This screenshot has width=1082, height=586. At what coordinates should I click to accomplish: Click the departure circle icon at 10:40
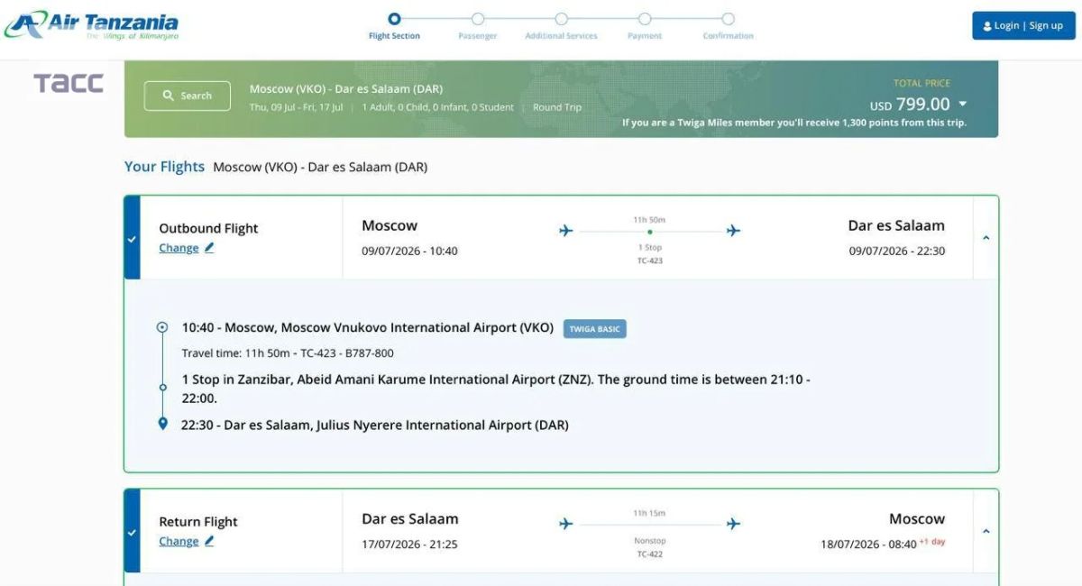tap(162, 327)
